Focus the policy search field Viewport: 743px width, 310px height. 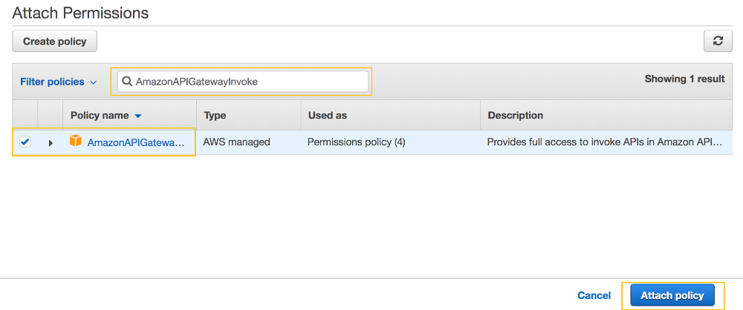pyautogui.click(x=241, y=82)
